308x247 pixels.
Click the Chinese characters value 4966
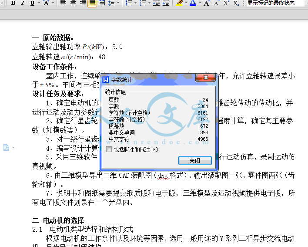(x=203, y=139)
